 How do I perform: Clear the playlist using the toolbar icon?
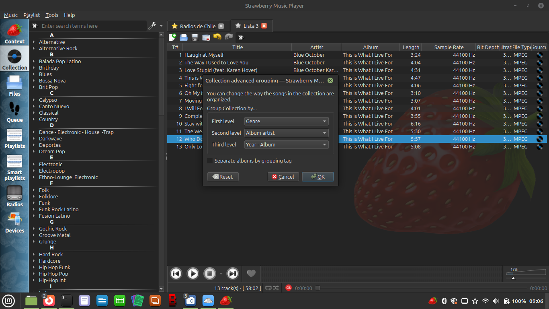206,37
